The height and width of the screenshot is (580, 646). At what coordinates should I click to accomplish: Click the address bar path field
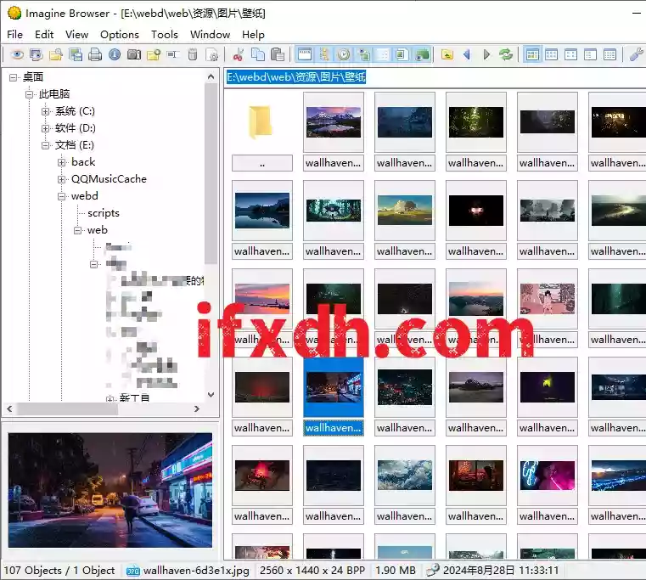coord(435,77)
